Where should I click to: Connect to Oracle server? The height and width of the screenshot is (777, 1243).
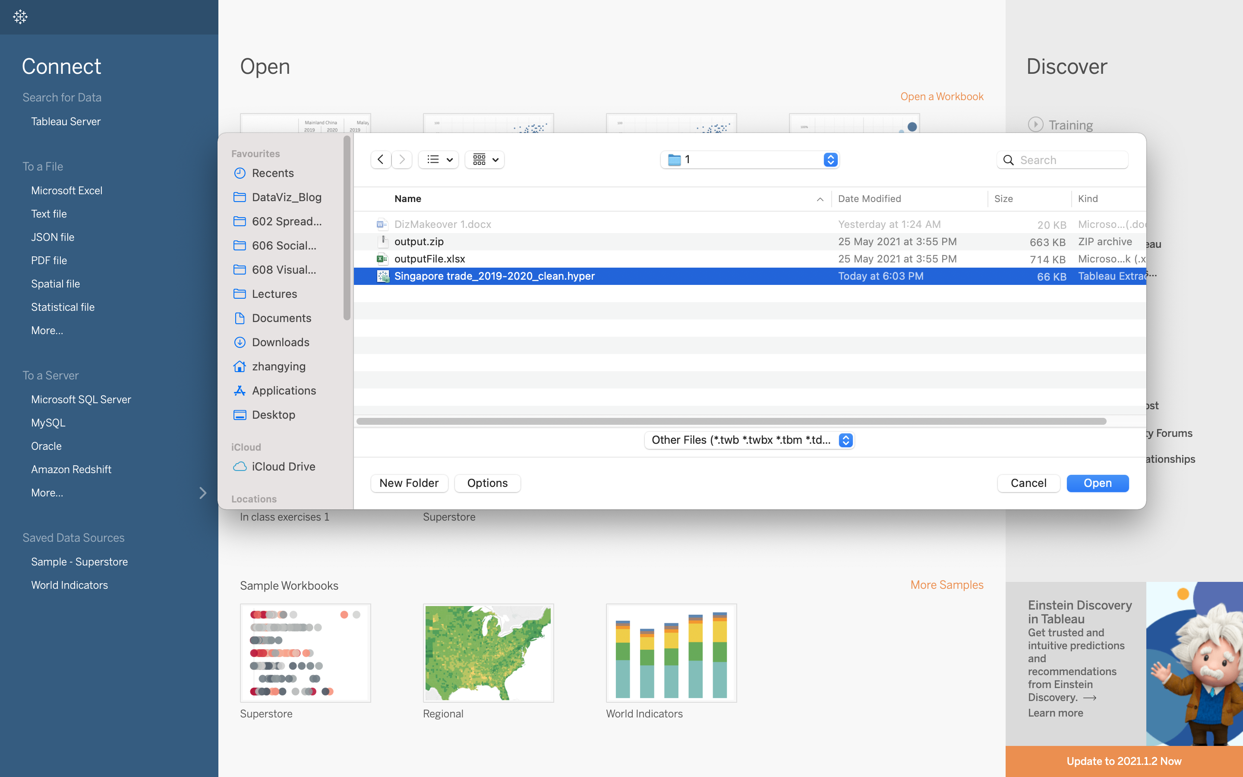click(x=46, y=446)
